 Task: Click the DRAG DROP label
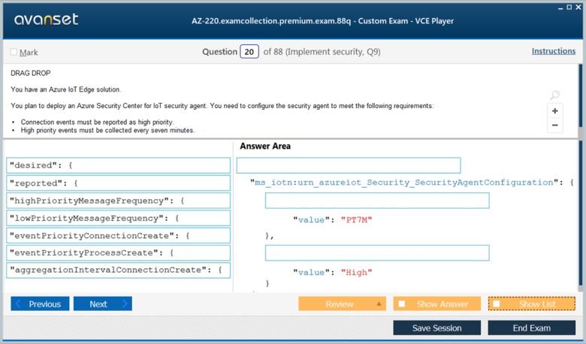pyautogui.click(x=31, y=73)
